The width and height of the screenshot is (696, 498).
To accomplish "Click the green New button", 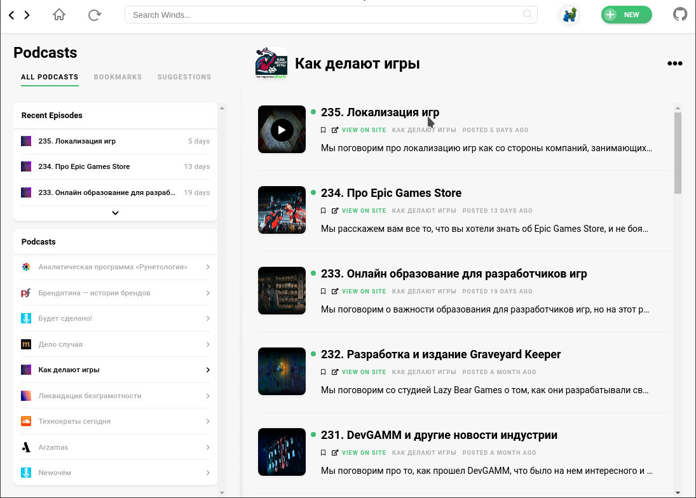I will (626, 15).
